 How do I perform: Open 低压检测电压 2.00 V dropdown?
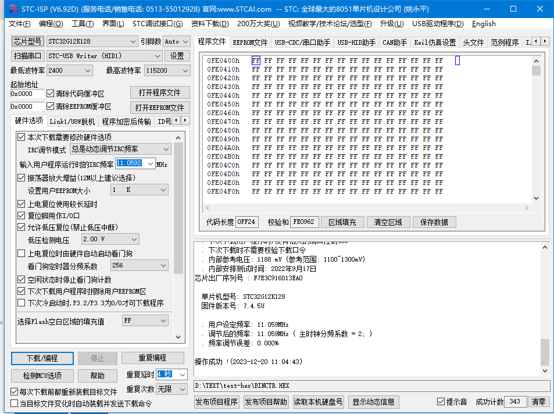click(110, 240)
